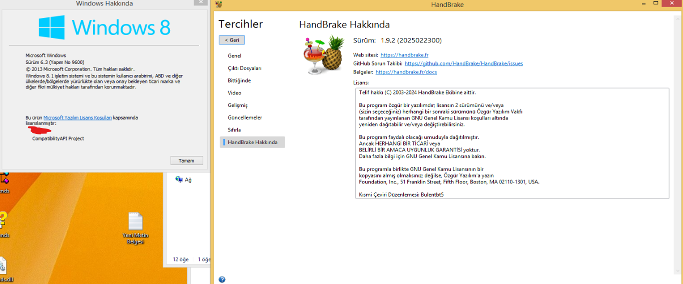The image size is (683, 284).
Task: Click the Sürüm 6.3 (Yapım No 9600) text
Action: coord(54,62)
